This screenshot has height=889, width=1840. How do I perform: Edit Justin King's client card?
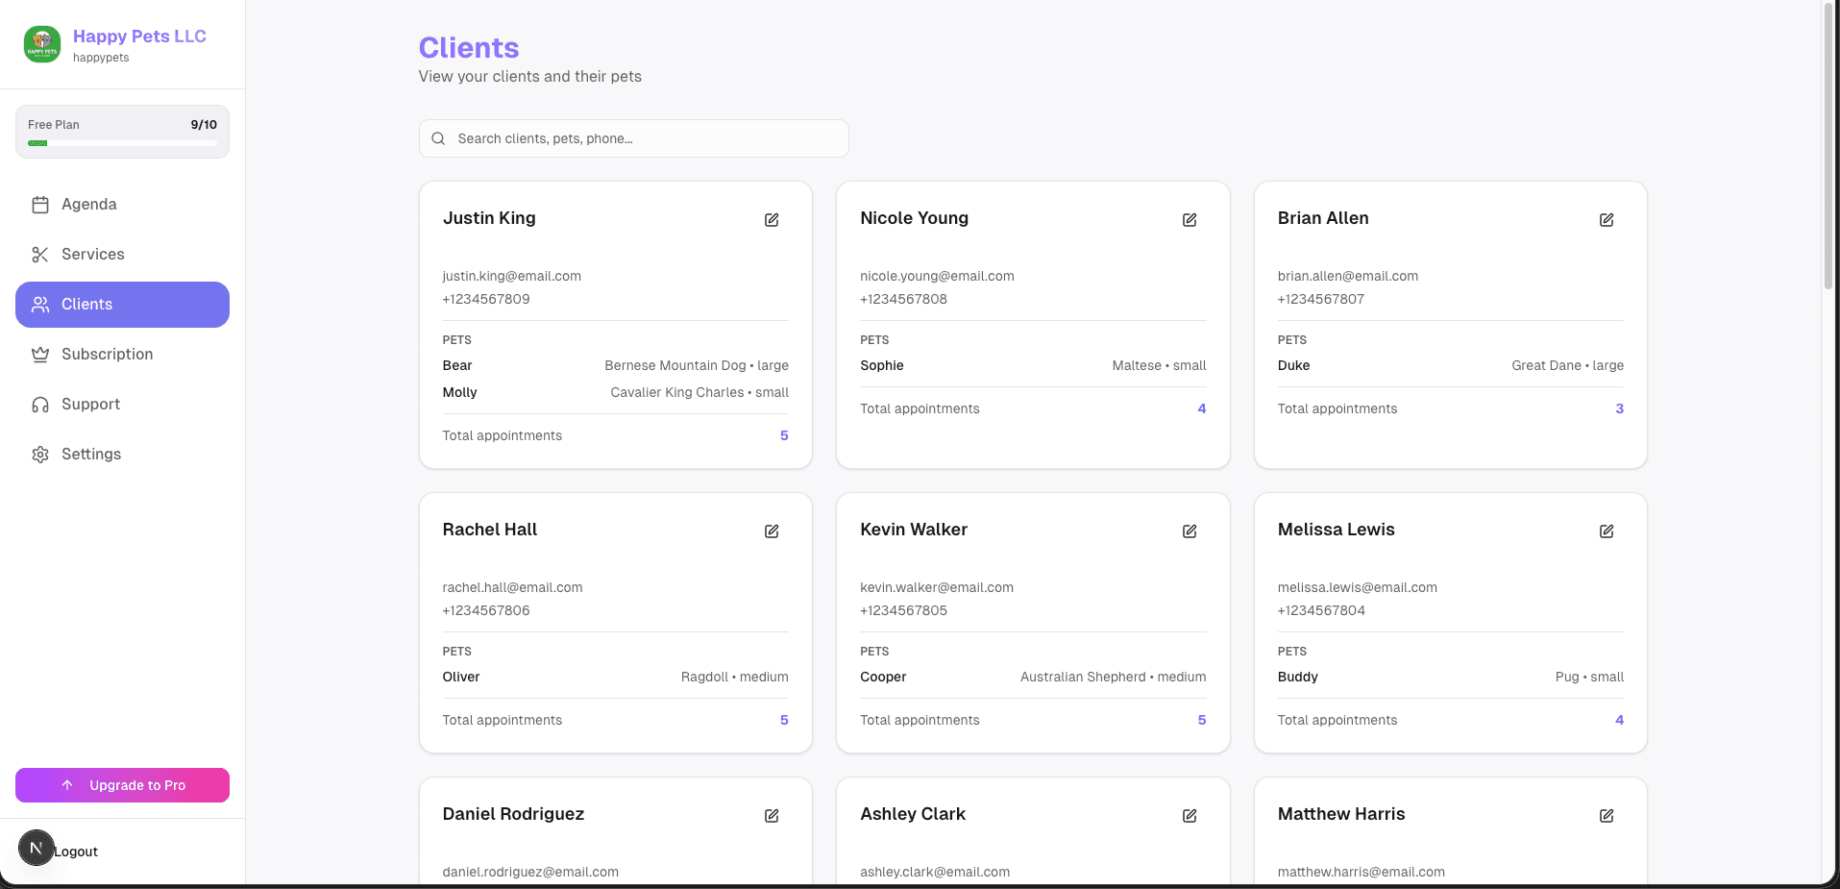772,220
